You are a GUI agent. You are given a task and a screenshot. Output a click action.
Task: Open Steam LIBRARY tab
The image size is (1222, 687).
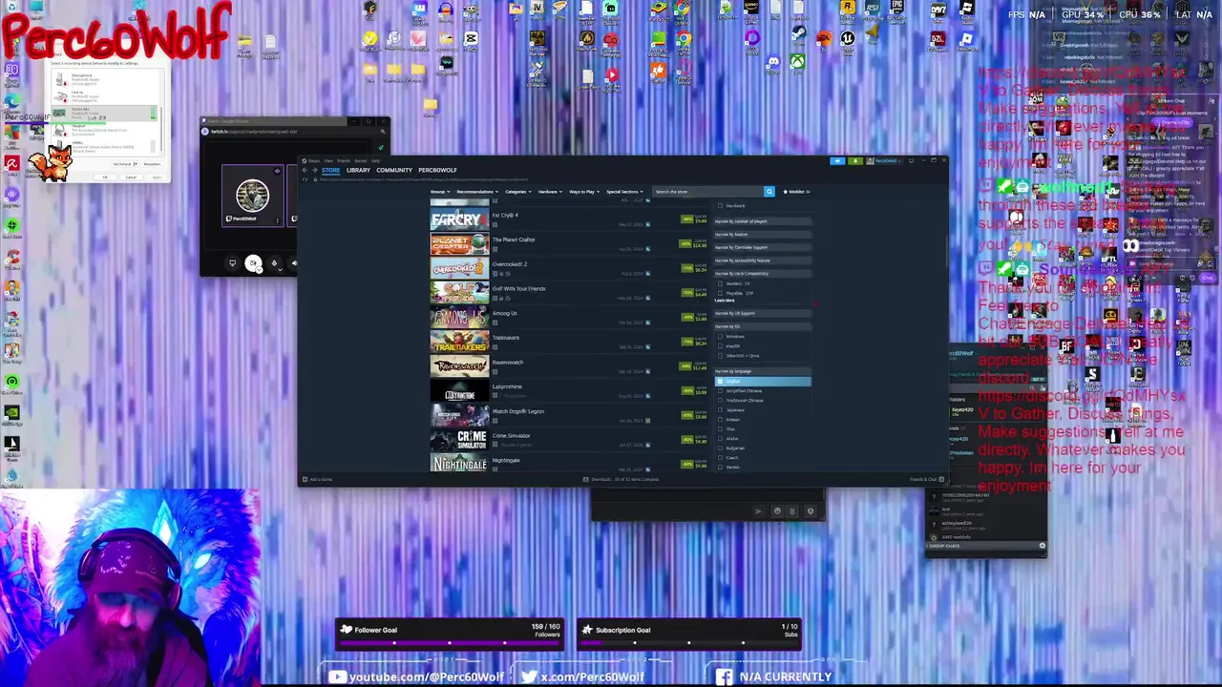coord(358,170)
